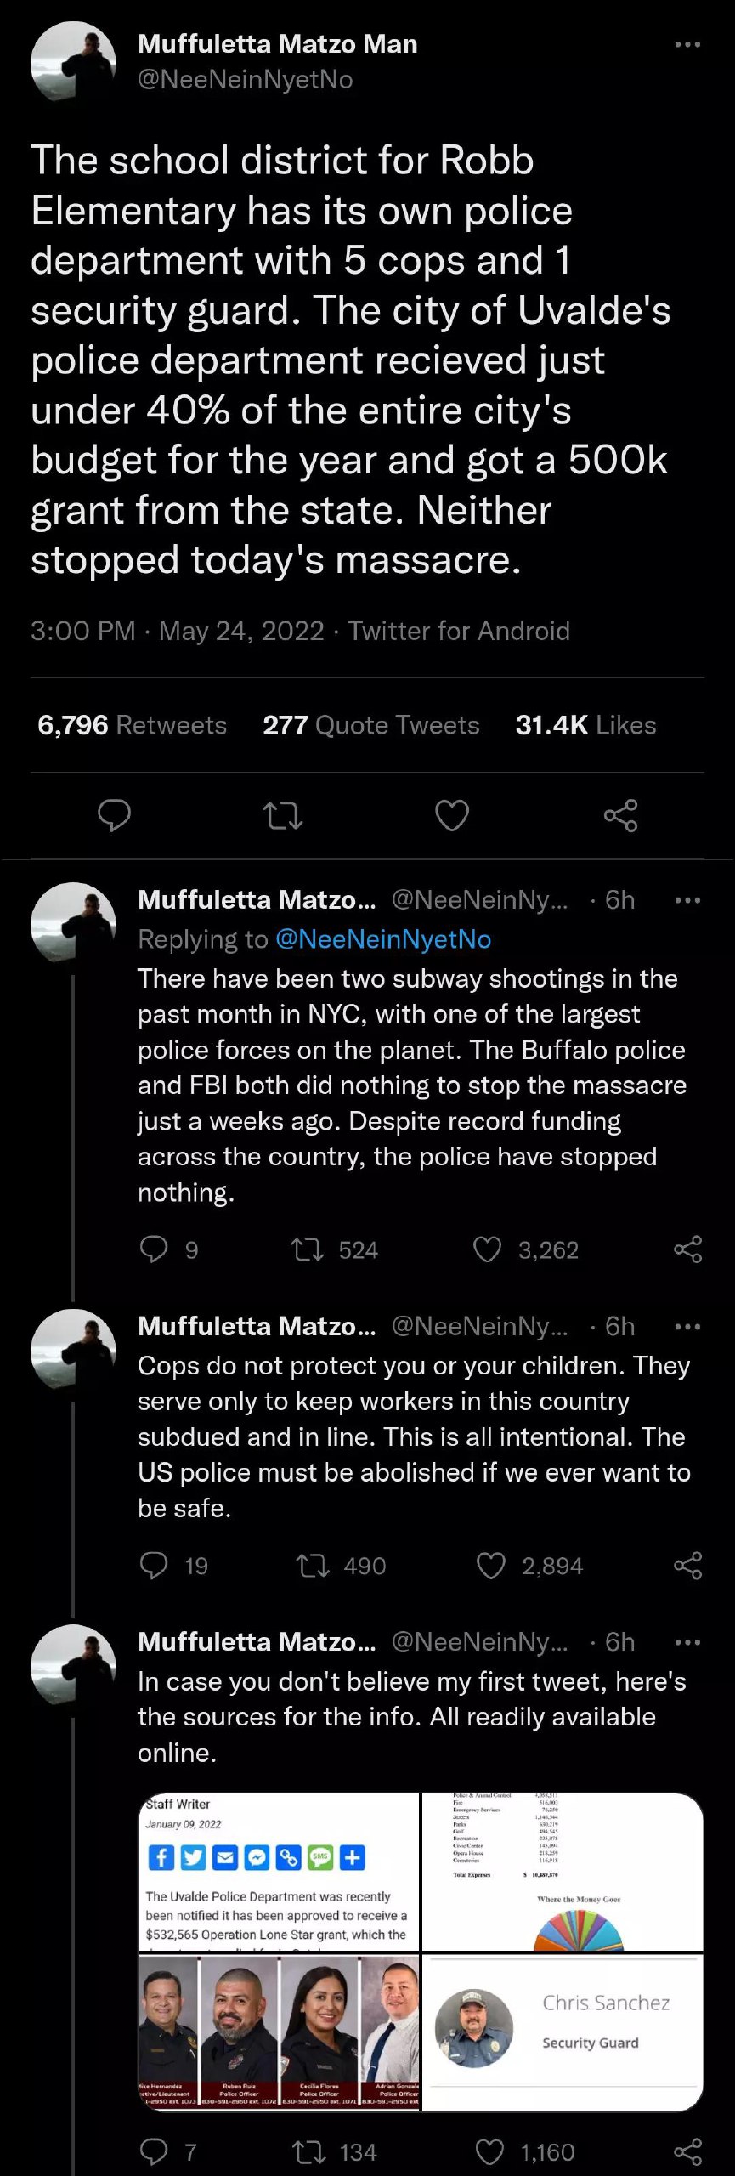735x2176 pixels.
Task: Retweet the subway shootings reply
Action: point(307,1249)
